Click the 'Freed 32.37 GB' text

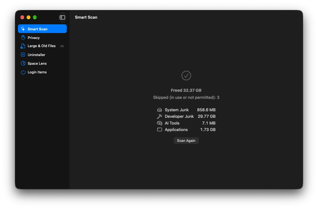(x=186, y=90)
